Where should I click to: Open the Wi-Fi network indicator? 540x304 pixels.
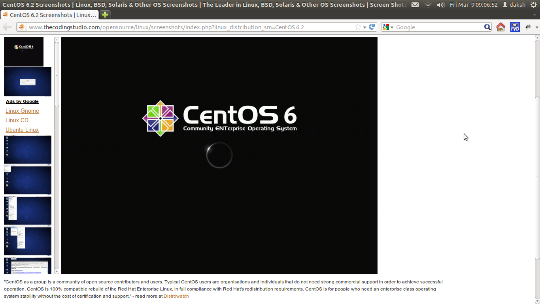tap(428, 5)
